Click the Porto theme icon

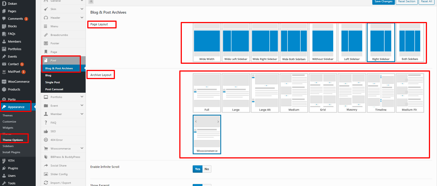coord(4,99)
